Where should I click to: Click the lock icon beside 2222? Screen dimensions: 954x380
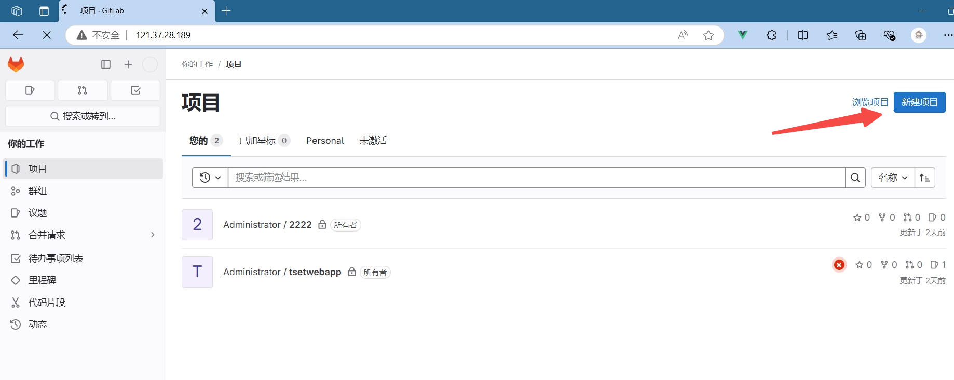tap(322, 224)
